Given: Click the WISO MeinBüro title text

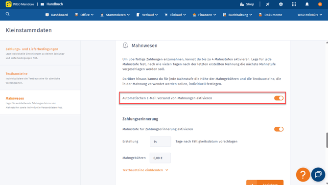Looking at the screenshot, I should 23,4.
